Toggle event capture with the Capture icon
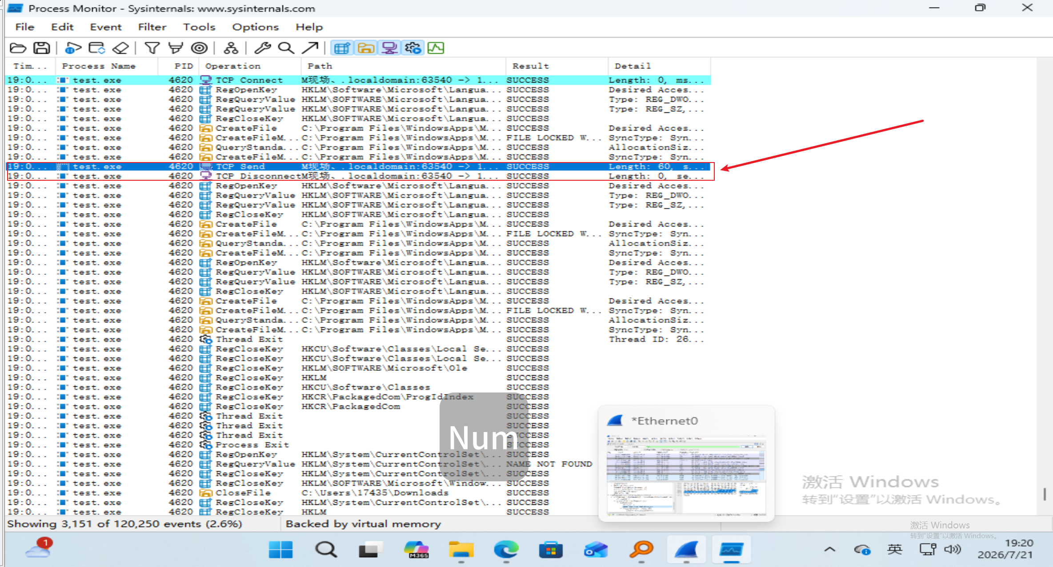Image resolution: width=1053 pixels, height=567 pixels. pyautogui.click(x=73, y=48)
